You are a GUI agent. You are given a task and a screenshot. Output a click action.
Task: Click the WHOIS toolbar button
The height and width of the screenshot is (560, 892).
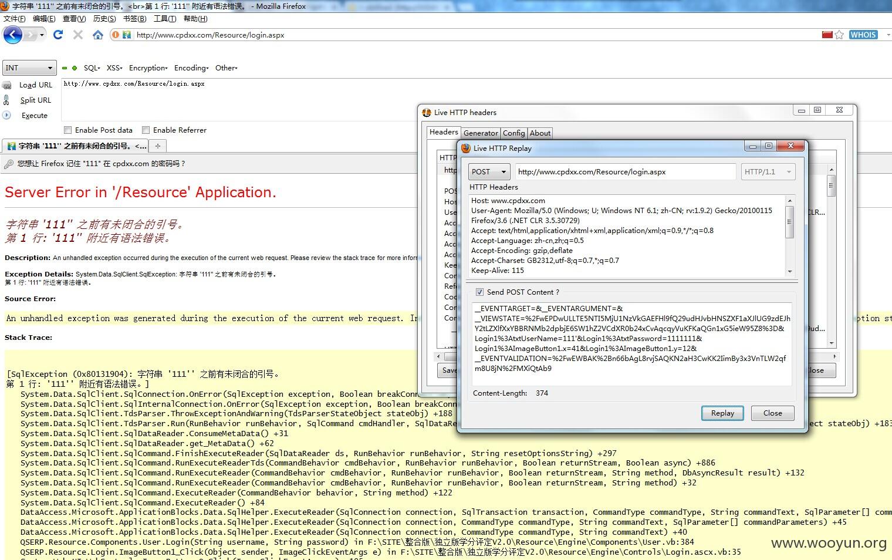pyautogui.click(x=863, y=35)
